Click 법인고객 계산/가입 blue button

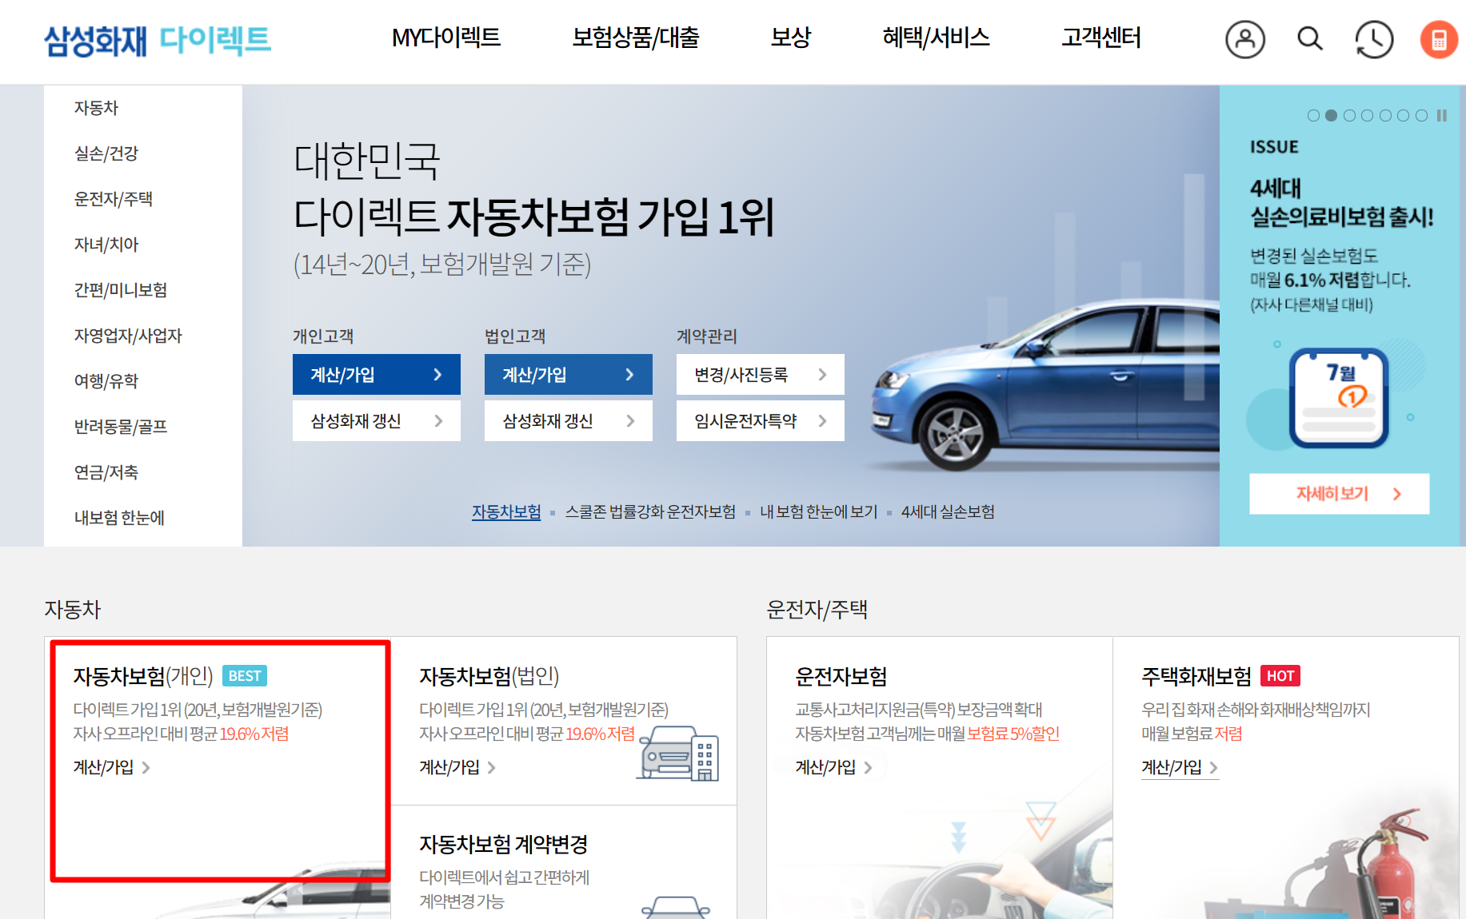tap(569, 374)
